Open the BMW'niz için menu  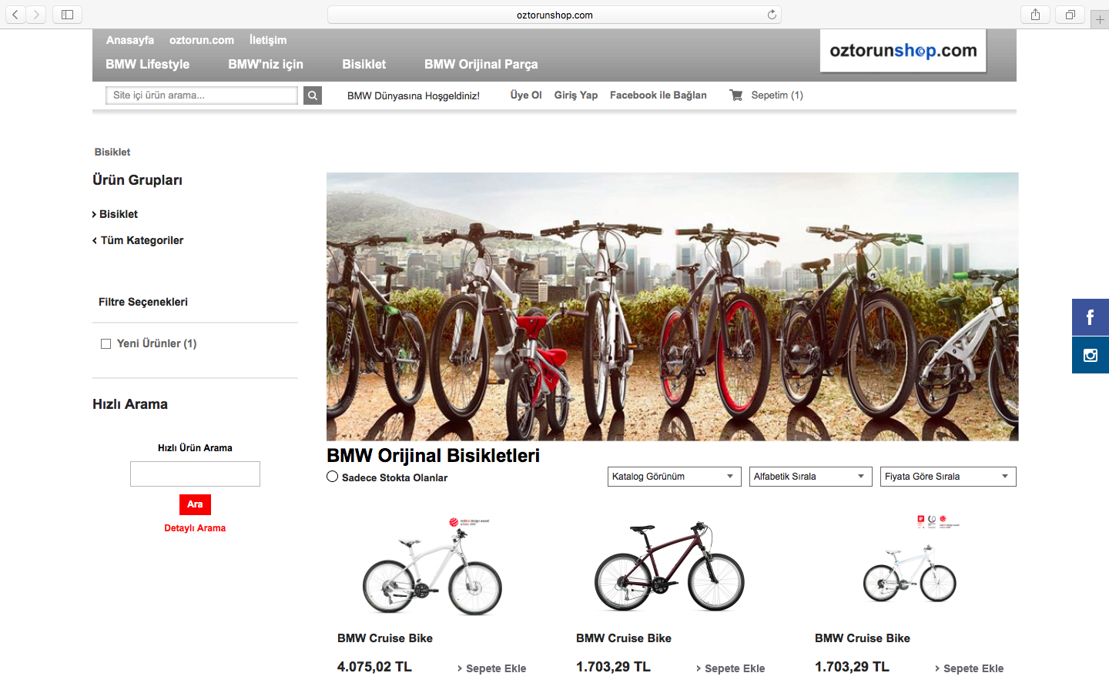[x=266, y=65]
